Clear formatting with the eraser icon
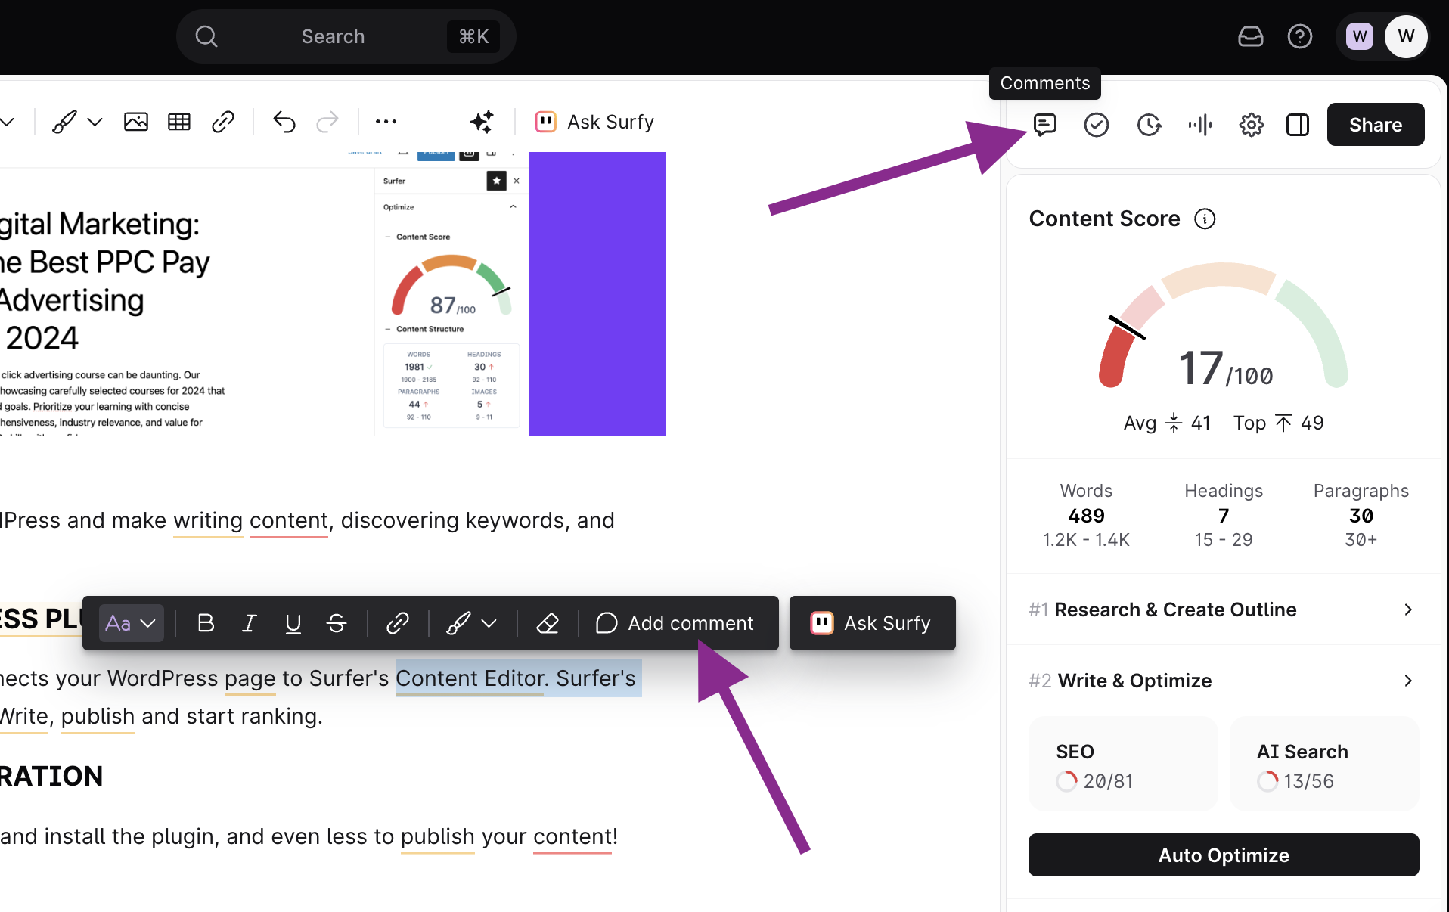The width and height of the screenshot is (1449, 912). click(x=548, y=623)
